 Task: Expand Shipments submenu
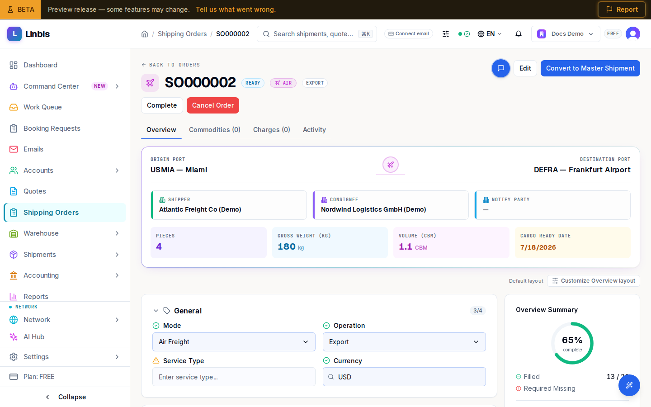pyautogui.click(x=117, y=255)
